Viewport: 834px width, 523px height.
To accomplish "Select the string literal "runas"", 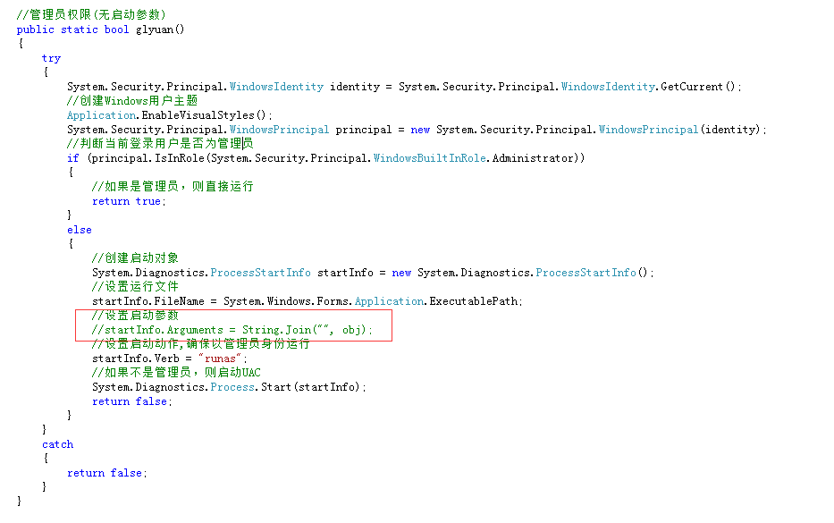I will [x=221, y=358].
